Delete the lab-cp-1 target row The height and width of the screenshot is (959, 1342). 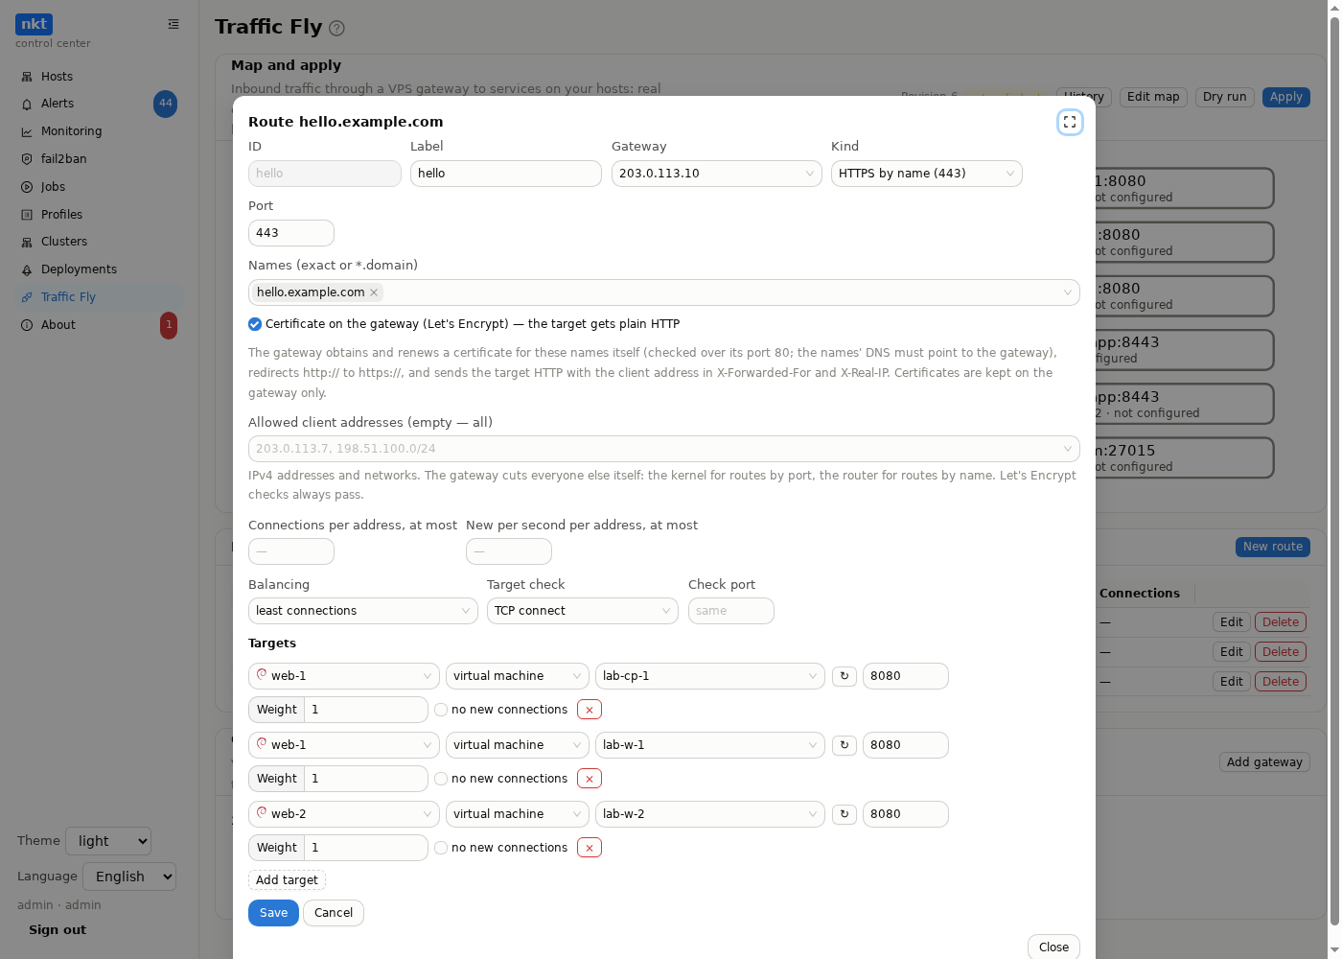tap(590, 710)
